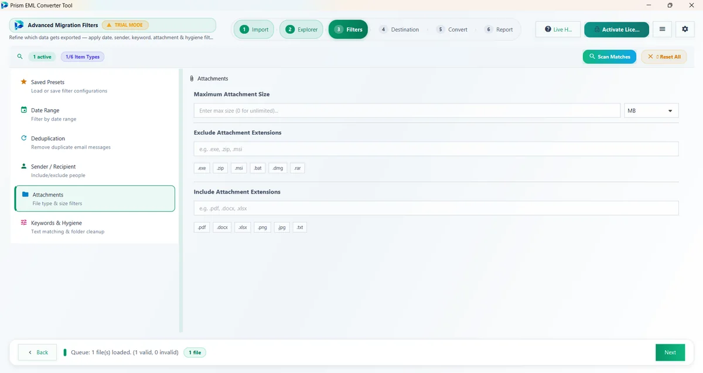This screenshot has width=703, height=373.
Task: Jump to step 4 Destination
Action: 399,29
